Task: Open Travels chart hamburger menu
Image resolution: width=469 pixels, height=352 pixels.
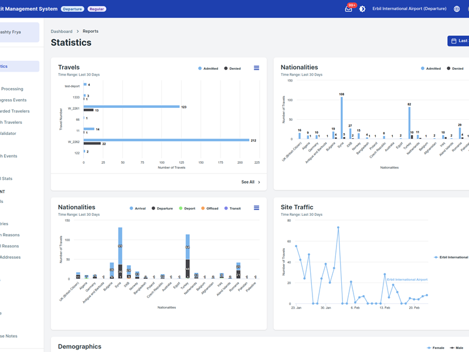Action: (256, 68)
